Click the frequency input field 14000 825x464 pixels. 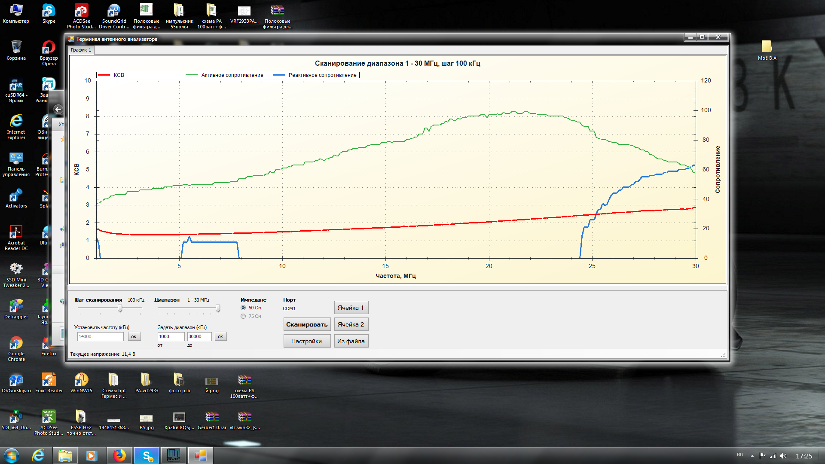pos(100,336)
